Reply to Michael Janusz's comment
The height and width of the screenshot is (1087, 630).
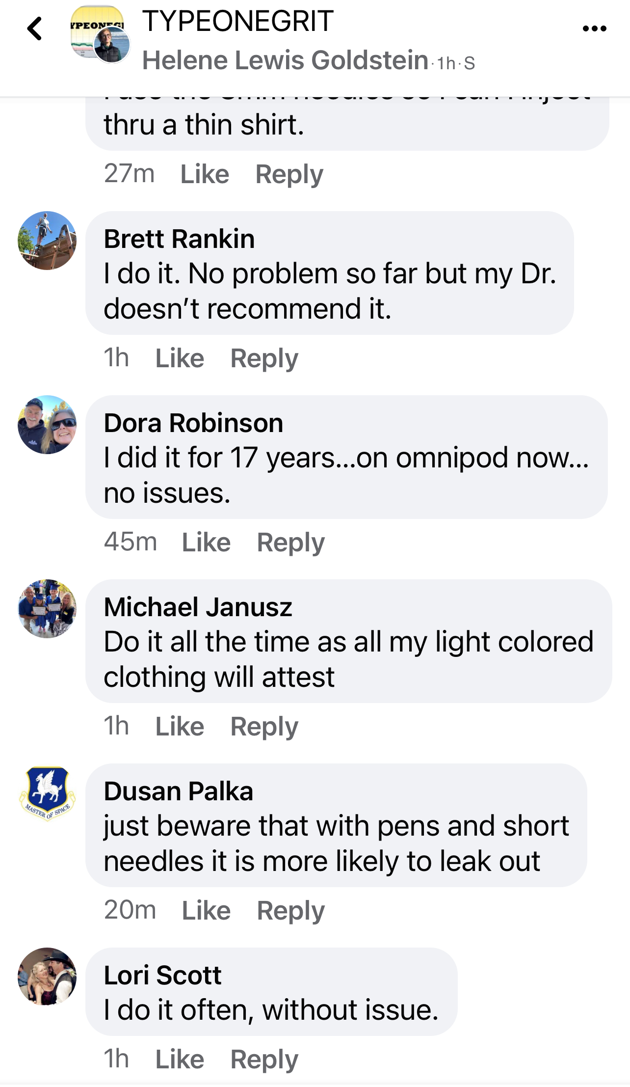264,726
